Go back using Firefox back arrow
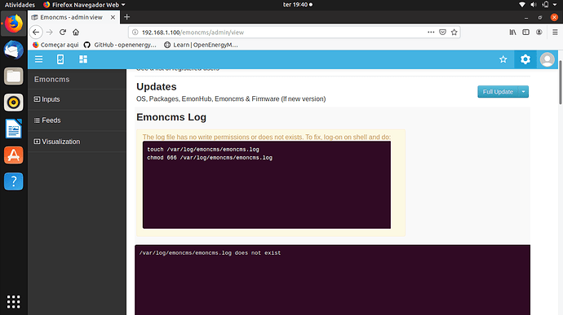 click(x=36, y=33)
